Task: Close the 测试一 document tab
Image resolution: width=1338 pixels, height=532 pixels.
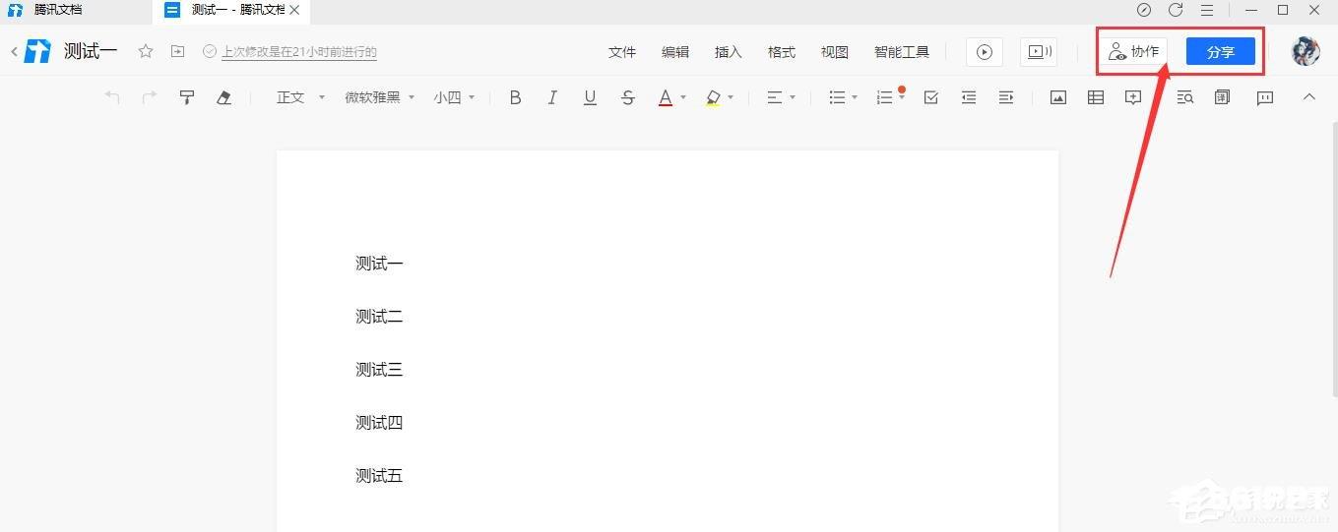Action: [x=294, y=10]
